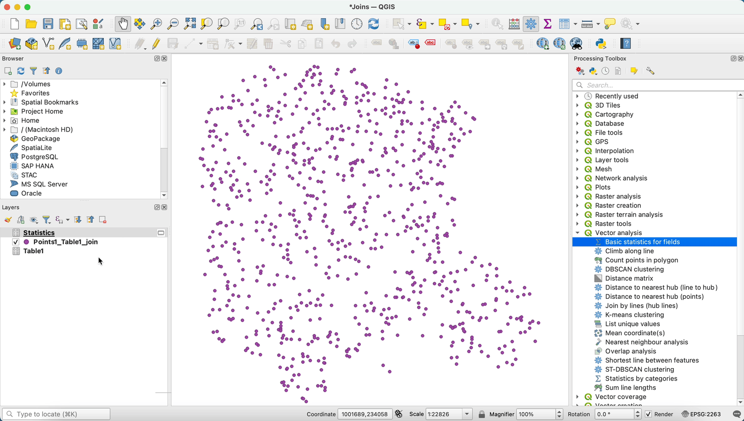Toggle Points1_Table1_join layer visibility checkbox
The width and height of the screenshot is (744, 421).
click(16, 242)
